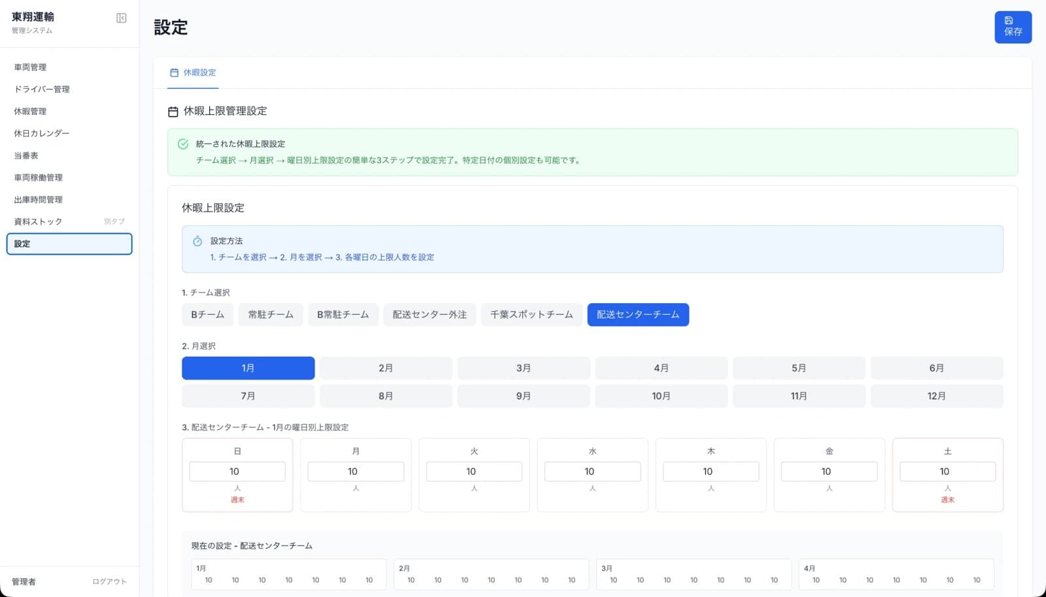The height and width of the screenshot is (597, 1046).
Task: Open ドライバー管理 in the sidebar
Action: pyautogui.click(x=69, y=89)
